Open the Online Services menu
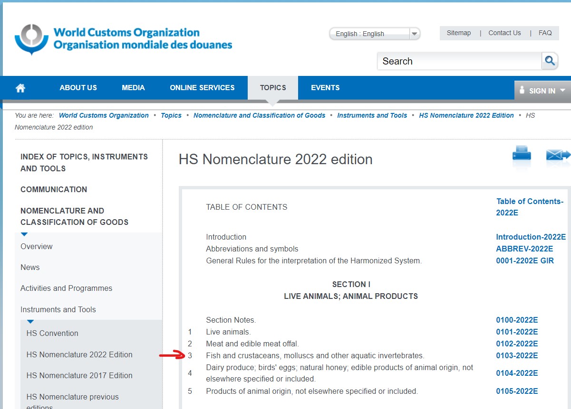The width and height of the screenshot is (571, 409). (202, 88)
